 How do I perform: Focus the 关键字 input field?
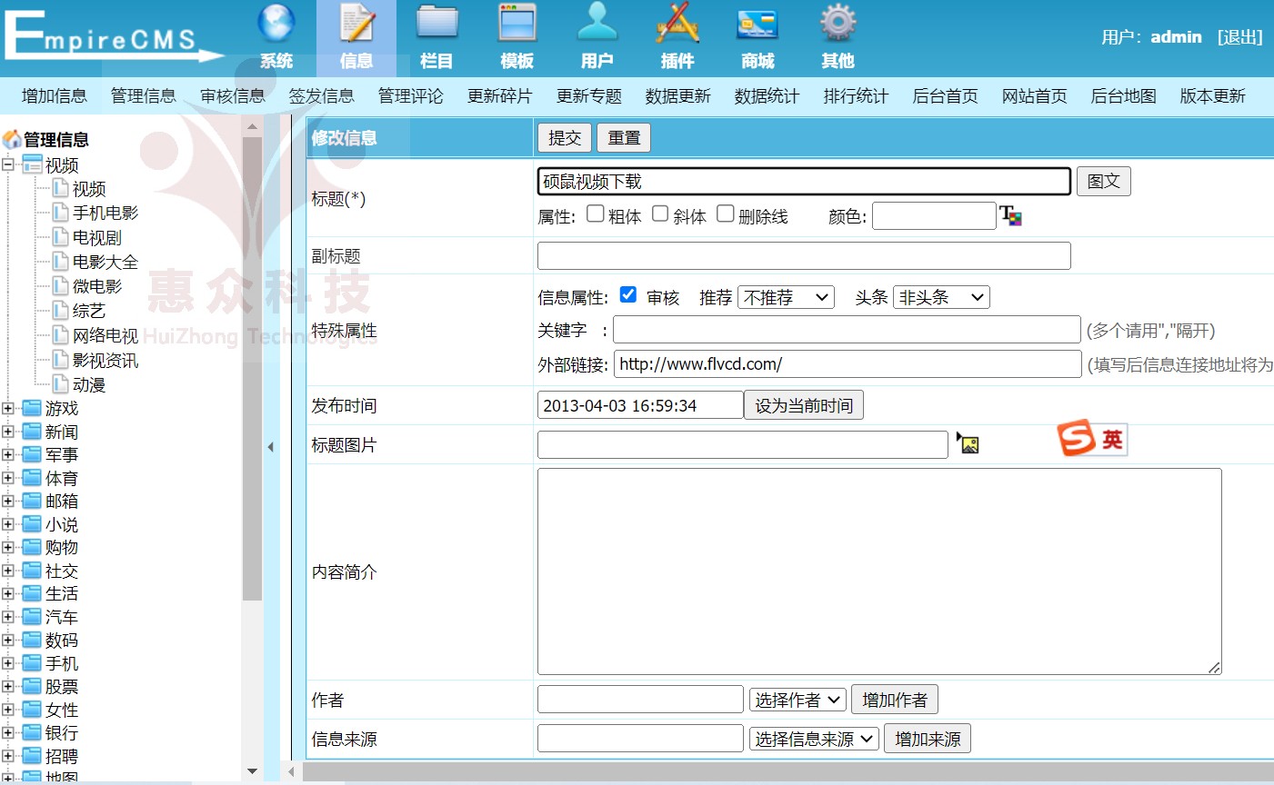[847, 330]
